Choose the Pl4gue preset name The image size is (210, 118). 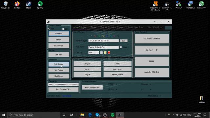87,75
